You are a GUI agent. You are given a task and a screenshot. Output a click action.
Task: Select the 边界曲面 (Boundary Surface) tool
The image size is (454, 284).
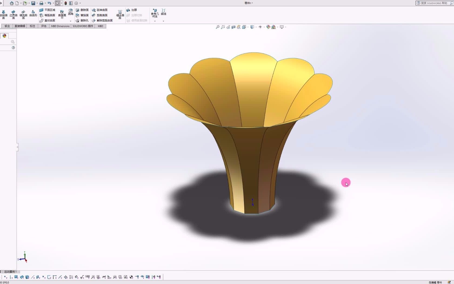pos(13,14)
